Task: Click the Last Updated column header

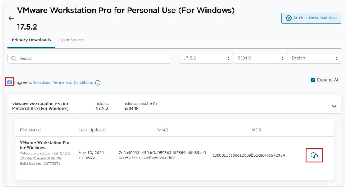Action: [x=92, y=130]
